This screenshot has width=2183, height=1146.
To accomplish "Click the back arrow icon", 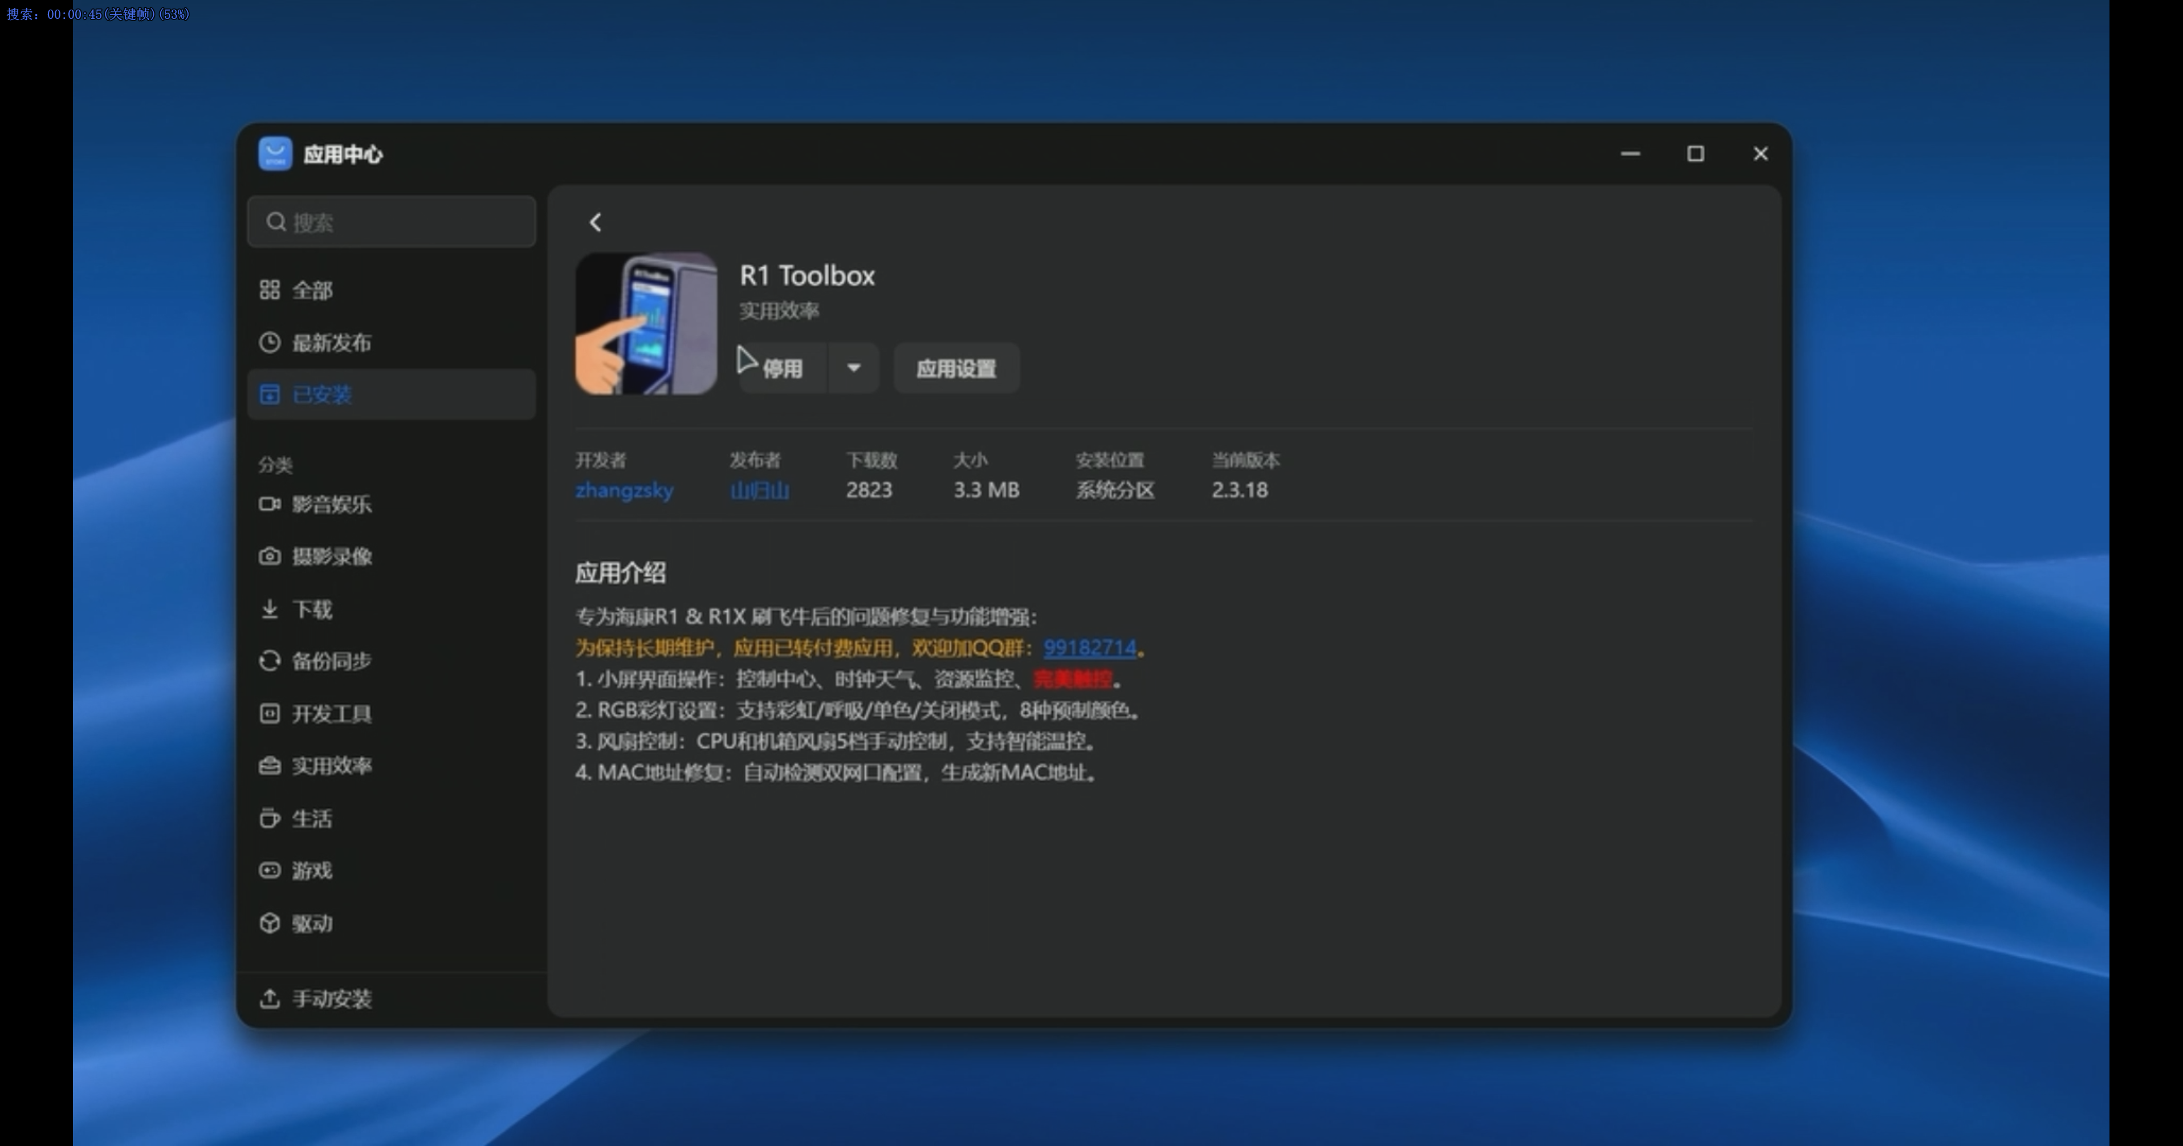I will click(x=595, y=222).
